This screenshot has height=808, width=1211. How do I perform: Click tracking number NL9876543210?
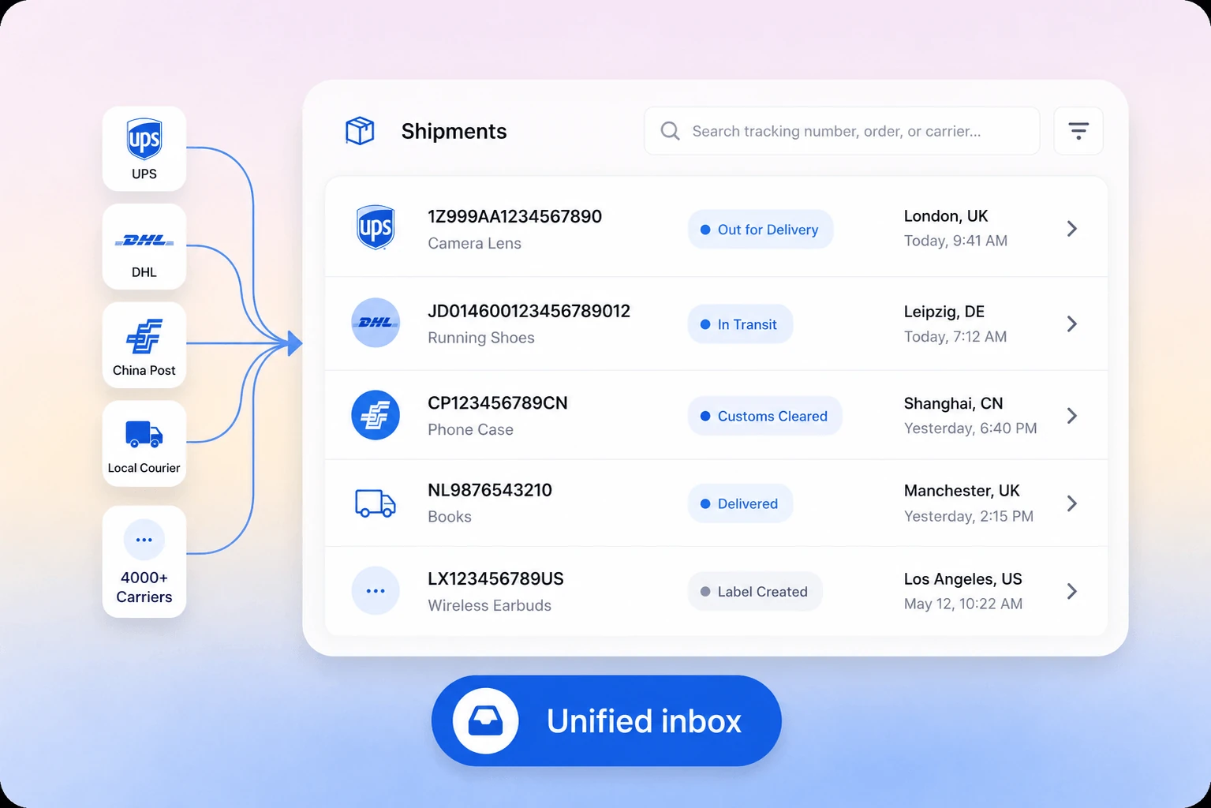point(490,490)
